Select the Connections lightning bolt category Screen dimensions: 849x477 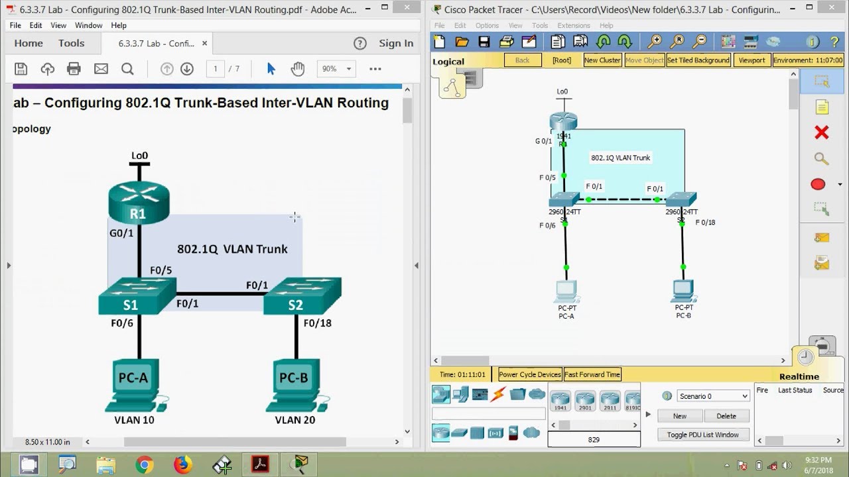pyautogui.click(x=498, y=395)
